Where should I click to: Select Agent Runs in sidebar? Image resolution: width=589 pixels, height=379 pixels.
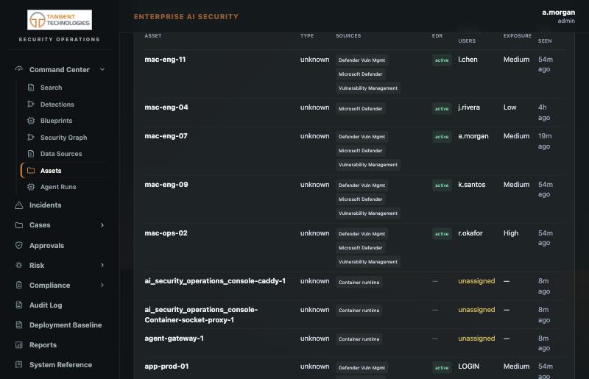coord(58,187)
